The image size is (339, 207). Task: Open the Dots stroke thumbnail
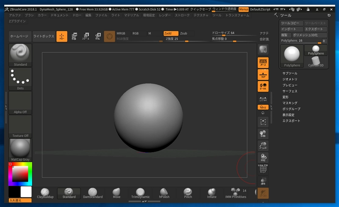pyautogui.click(x=20, y=79)
